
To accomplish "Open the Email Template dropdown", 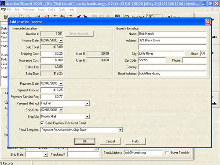I will [x=120, y=130].
